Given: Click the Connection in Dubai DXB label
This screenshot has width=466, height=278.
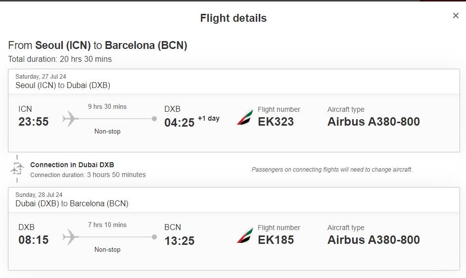Looking at the screenshot, I should click(72, 165).
